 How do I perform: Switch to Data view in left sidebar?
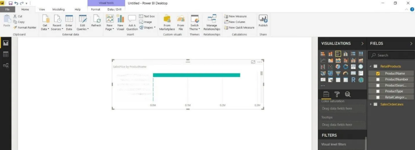[6, 54]
